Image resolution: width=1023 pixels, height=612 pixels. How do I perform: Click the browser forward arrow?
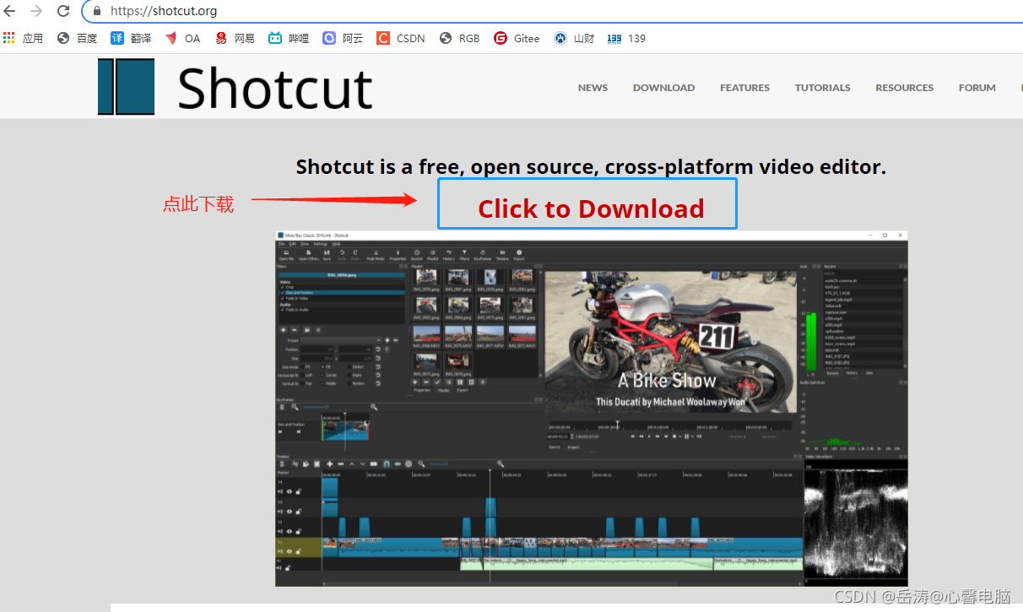(36, 11)
